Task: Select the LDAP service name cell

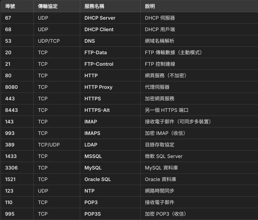Action: coord(91,145)
